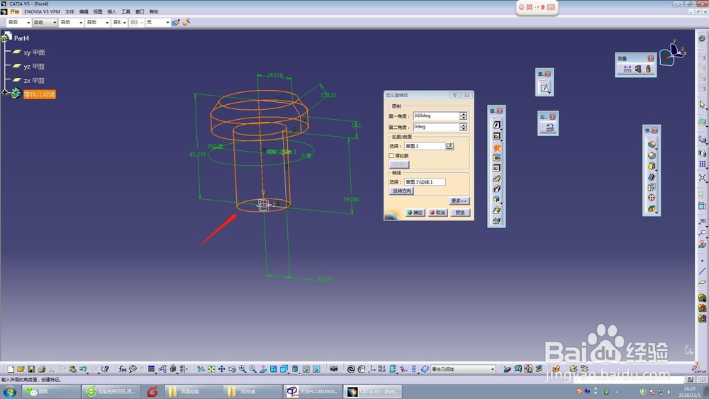Click the profile 草图.1 selection field
Screen dimensions: 709x399
point(425,146)
